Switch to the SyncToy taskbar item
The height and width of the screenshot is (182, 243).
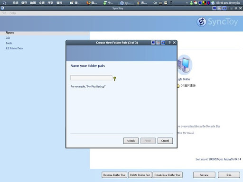tap(125, 3)
